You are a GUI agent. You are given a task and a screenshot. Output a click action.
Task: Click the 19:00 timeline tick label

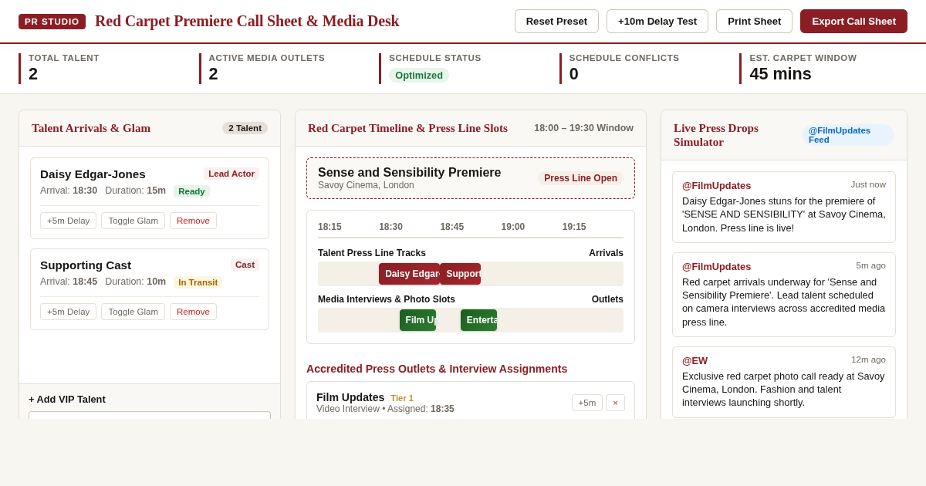(x=513, y=227)
